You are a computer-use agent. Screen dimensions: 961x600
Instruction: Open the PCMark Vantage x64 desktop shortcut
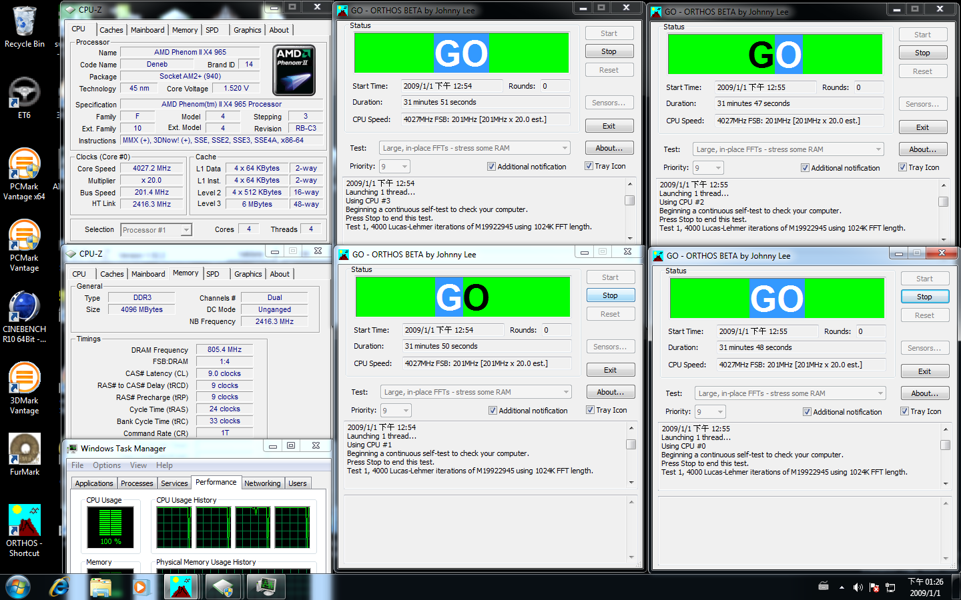click(24, 174)
